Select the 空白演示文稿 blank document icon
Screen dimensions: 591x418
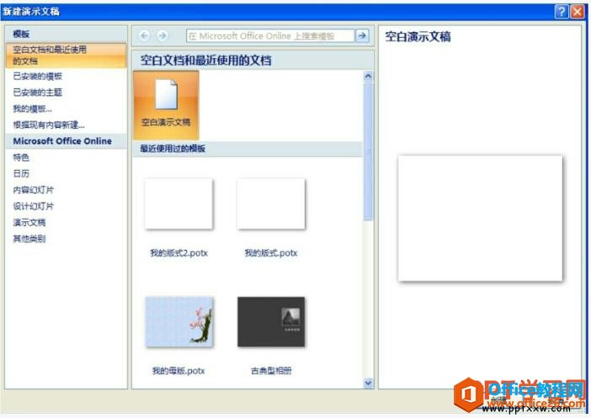[166, 105]
